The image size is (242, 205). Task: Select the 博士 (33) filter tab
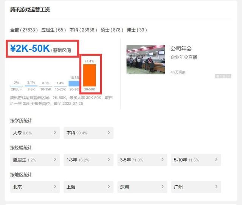pyautogui.click(x=137, y=30)
